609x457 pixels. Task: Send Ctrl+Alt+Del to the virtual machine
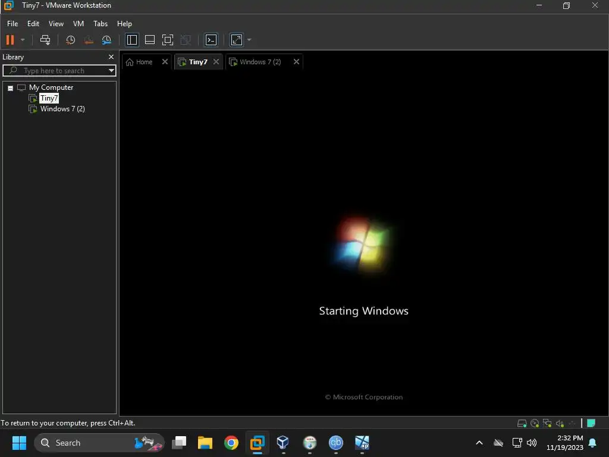[45, 40]
